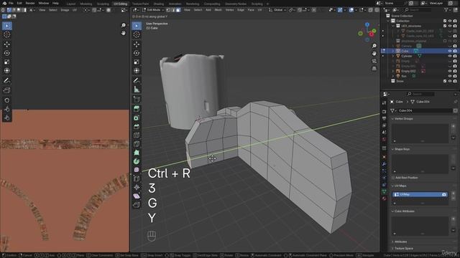Collapse the UE5_structures collection

point(393,26)
